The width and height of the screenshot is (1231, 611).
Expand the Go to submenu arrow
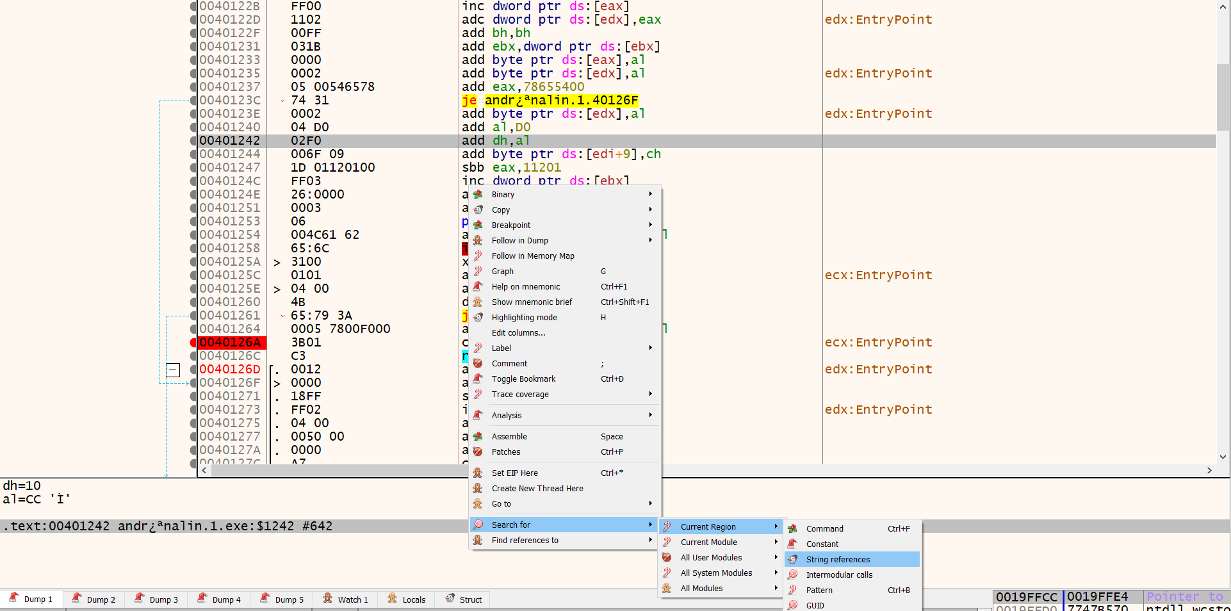click(x=650, y=503)
